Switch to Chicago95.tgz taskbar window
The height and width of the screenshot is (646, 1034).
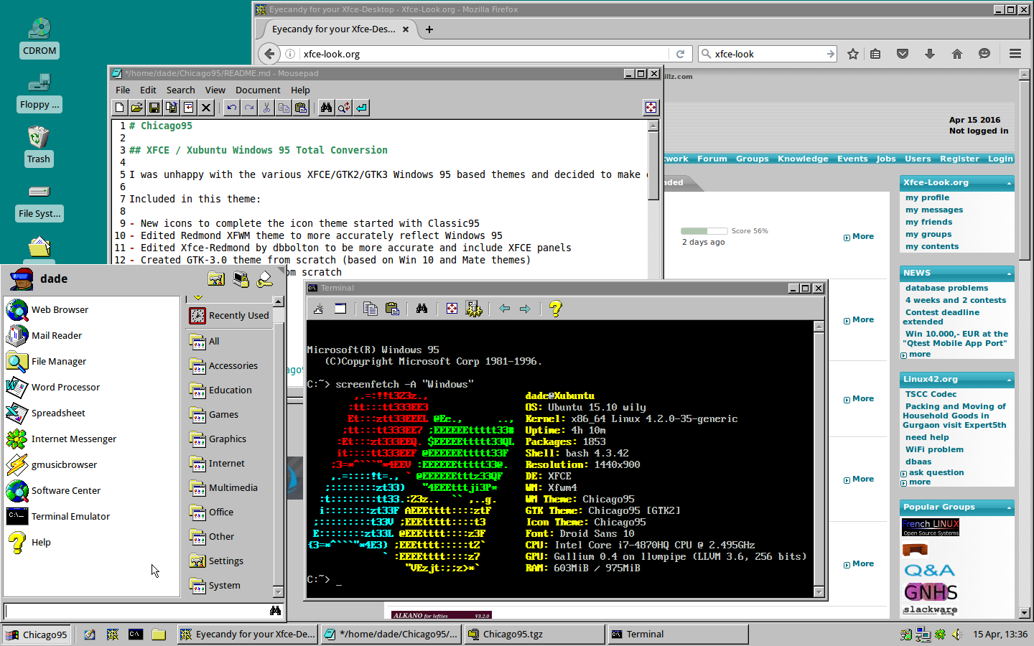coord(534,635)
